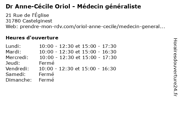Click the Fermé status for Dimanche
Viewport: 180px width, 135px height.
[46, 80]
